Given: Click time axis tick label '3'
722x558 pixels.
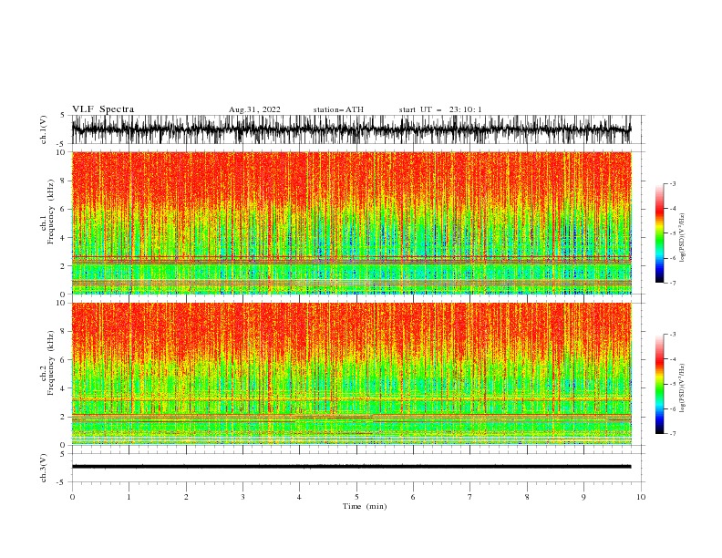Looking at the screenshot, I should (x=242, y=497).
